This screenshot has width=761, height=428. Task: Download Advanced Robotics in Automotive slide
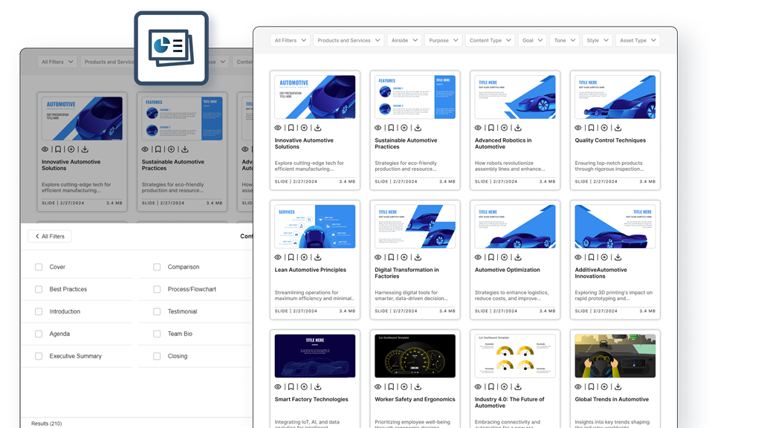(518, 128)
